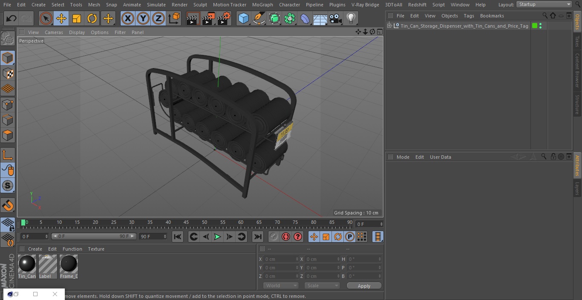Screen dimensions: 582x300
Task: Toggle the coordinate system icon
Action: click(174, 18)
